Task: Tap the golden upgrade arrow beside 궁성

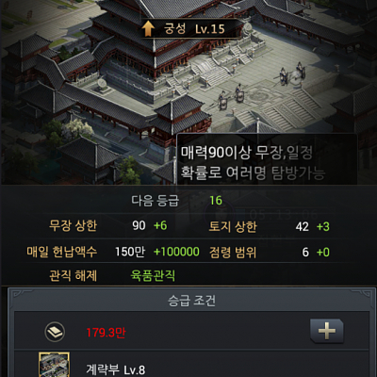Action: [148, 29]
